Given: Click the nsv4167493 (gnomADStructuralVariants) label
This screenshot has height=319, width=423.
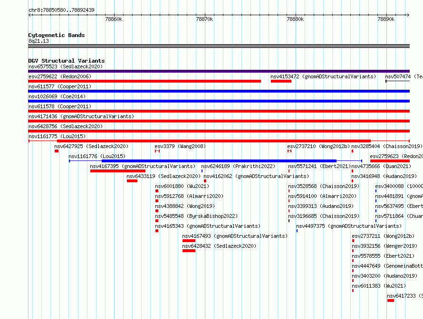Looking at the screenshot, I should (235, 236).
